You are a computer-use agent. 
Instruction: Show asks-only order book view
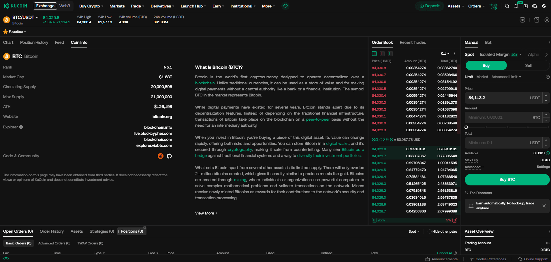pos(382,54)
